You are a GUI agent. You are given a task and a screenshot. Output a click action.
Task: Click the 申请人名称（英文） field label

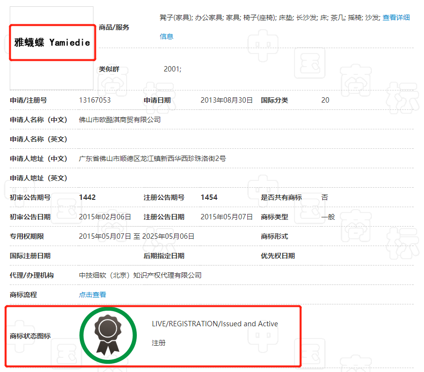[38, 139]
